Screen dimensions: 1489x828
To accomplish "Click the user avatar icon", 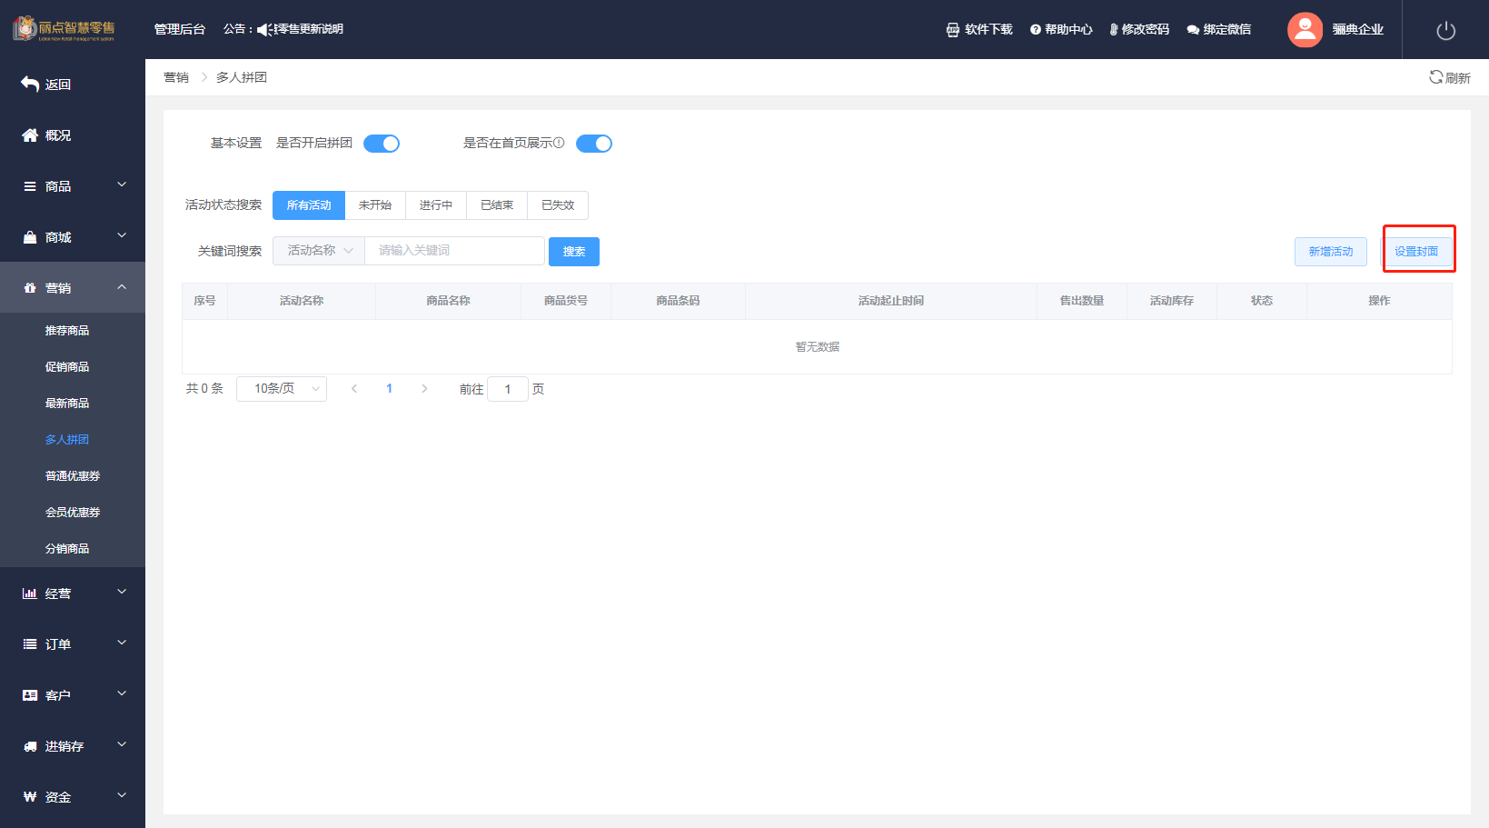I will pyautogui.click(x=1305, y=29).
